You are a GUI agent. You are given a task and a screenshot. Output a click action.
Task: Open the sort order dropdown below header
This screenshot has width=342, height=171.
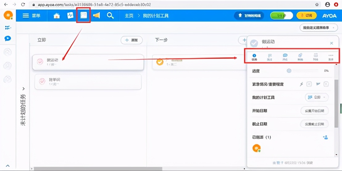pyautogui.click(x=319, y=28)
